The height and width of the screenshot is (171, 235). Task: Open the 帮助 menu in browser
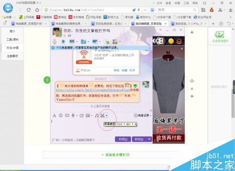(195, 3)
